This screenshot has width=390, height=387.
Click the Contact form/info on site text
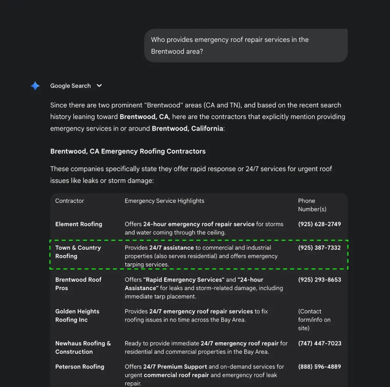314,320
